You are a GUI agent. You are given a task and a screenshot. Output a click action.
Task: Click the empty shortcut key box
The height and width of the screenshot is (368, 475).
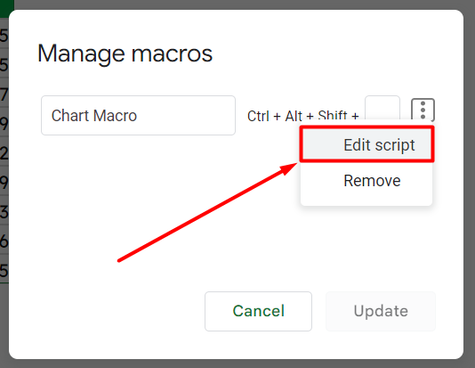pyautogui.click(x=382, y=108)
